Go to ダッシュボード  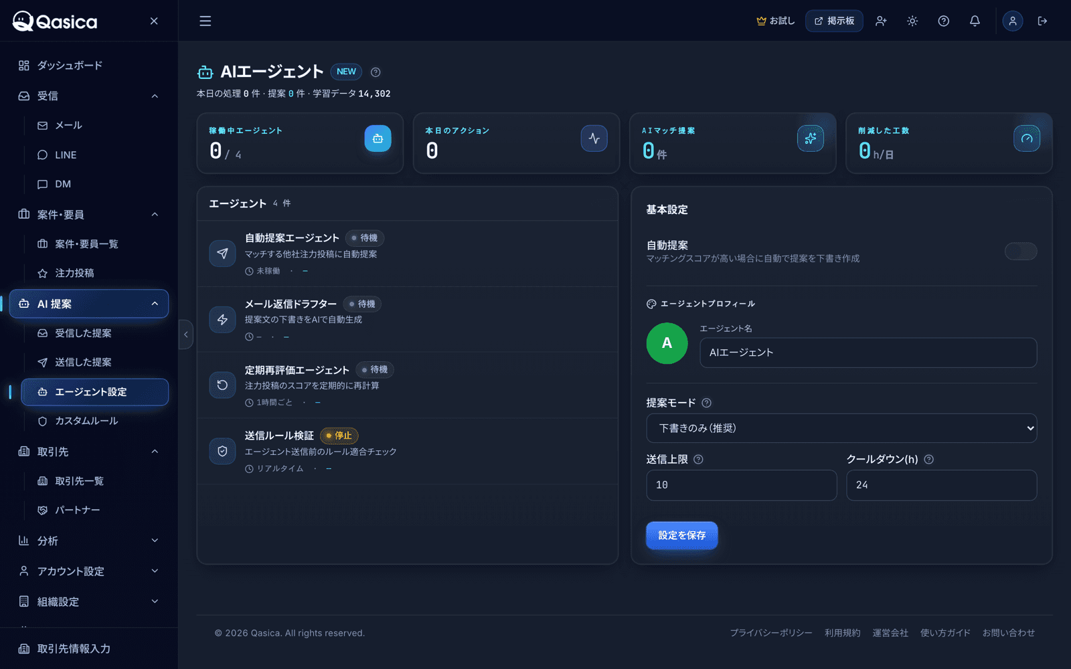coord(89,65)
